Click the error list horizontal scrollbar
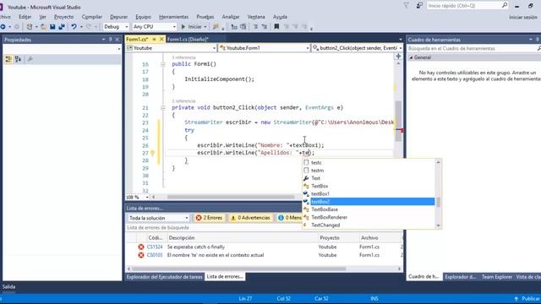This screenshot has width=541, height=304. point(238,269)
